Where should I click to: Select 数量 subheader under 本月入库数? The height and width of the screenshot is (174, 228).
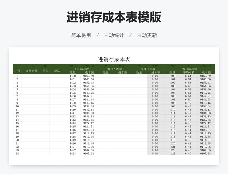point(106,72)
